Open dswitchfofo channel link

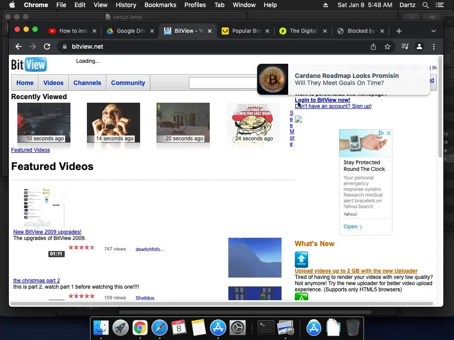[x=150, y=249]
